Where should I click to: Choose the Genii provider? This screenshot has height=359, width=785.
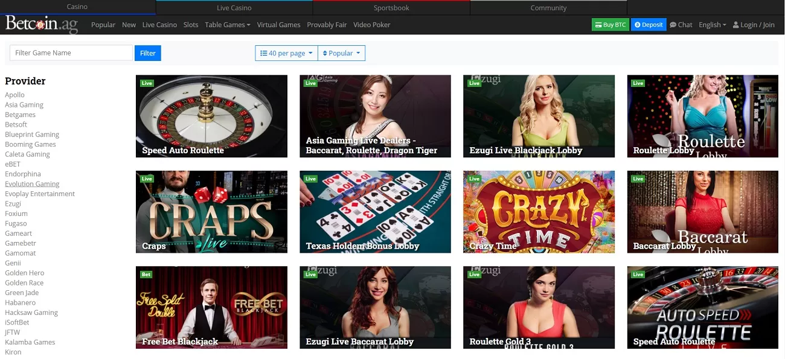tap(13, 263)
